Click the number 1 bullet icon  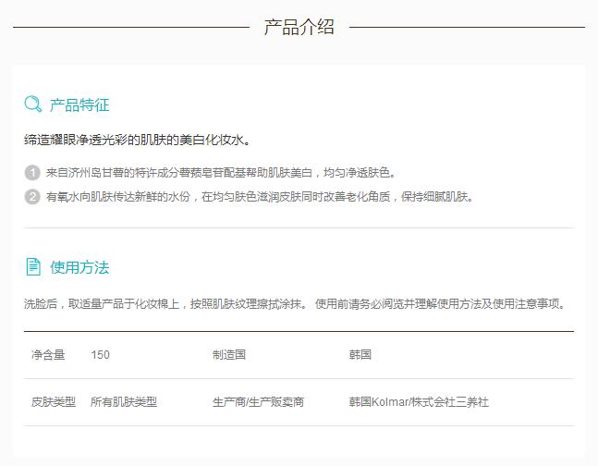[x=31, y=173]
